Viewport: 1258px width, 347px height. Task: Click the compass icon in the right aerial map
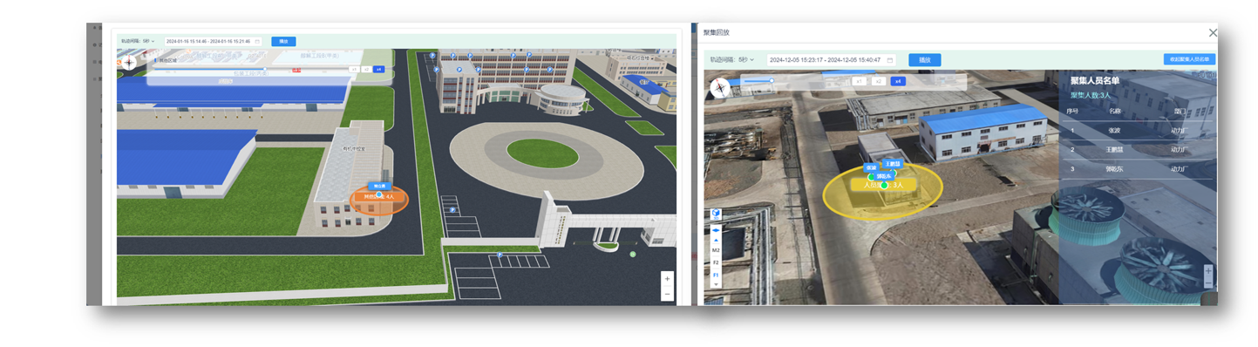click(720, 87)
